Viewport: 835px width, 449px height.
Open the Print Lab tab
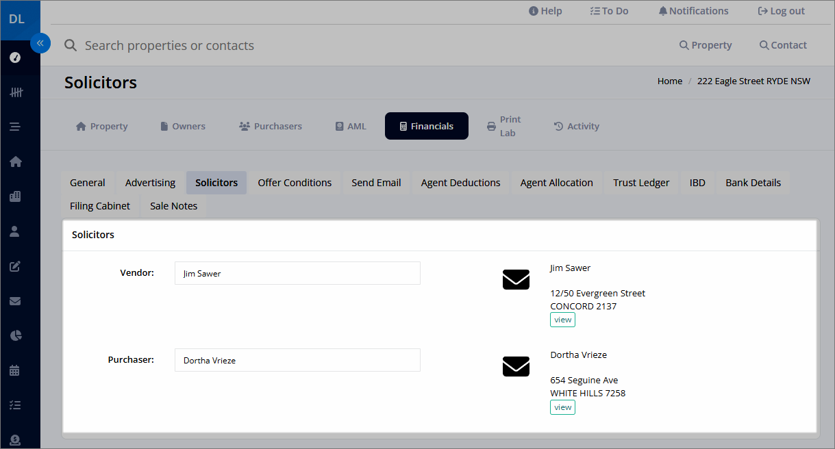pos(503,126)
